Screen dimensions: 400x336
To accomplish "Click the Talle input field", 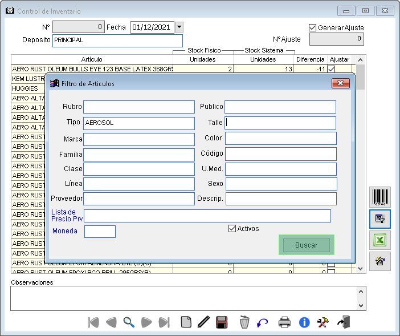I will click(280, 123).
